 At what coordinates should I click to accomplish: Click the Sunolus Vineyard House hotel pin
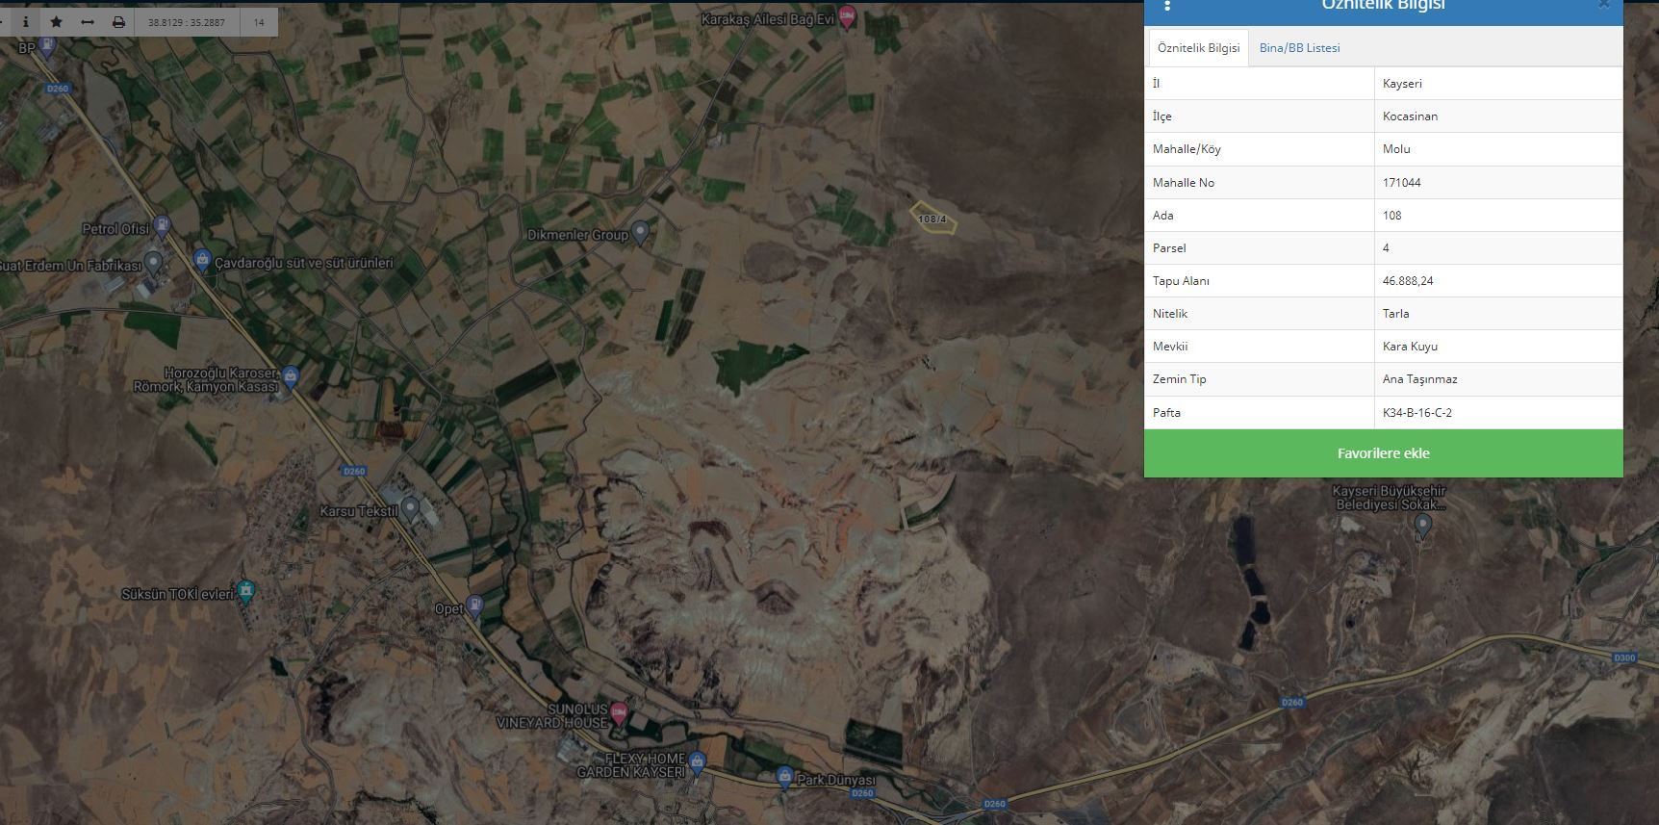(619, 712)
